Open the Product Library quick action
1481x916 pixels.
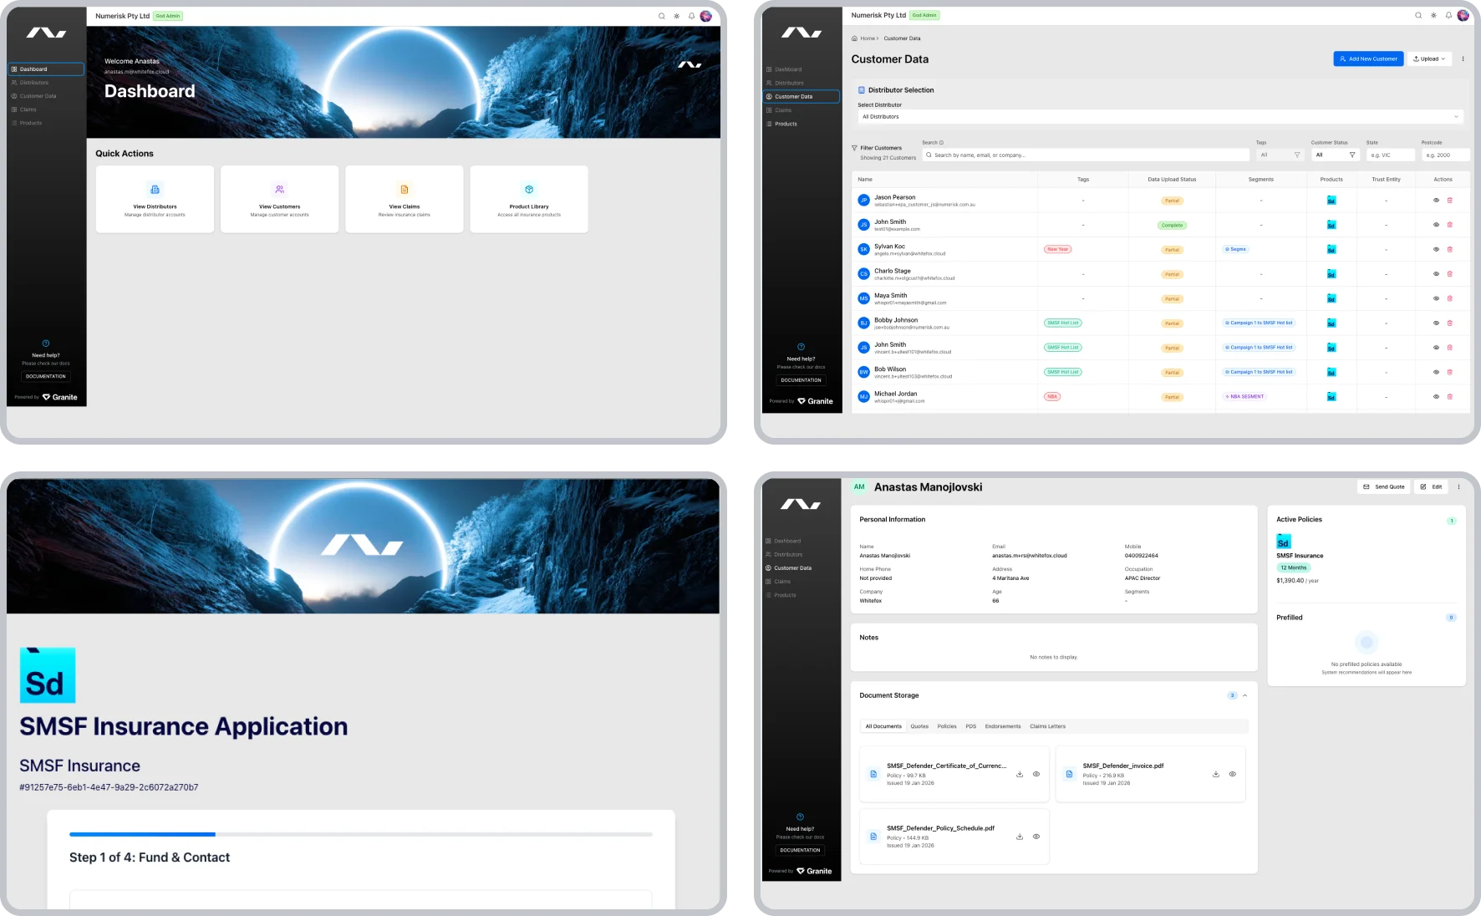pos(529,198)
